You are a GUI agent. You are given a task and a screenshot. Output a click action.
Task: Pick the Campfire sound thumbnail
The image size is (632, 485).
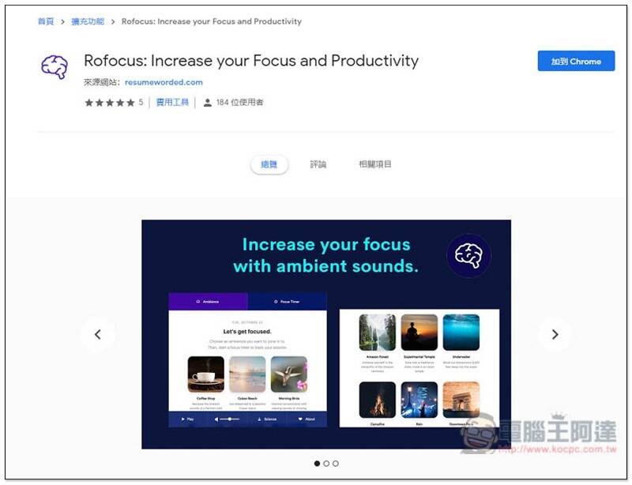pos(378,400)
